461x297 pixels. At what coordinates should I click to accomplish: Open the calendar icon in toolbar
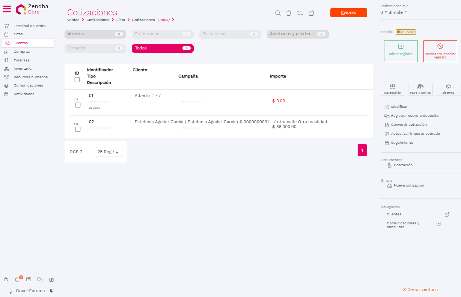311,13
